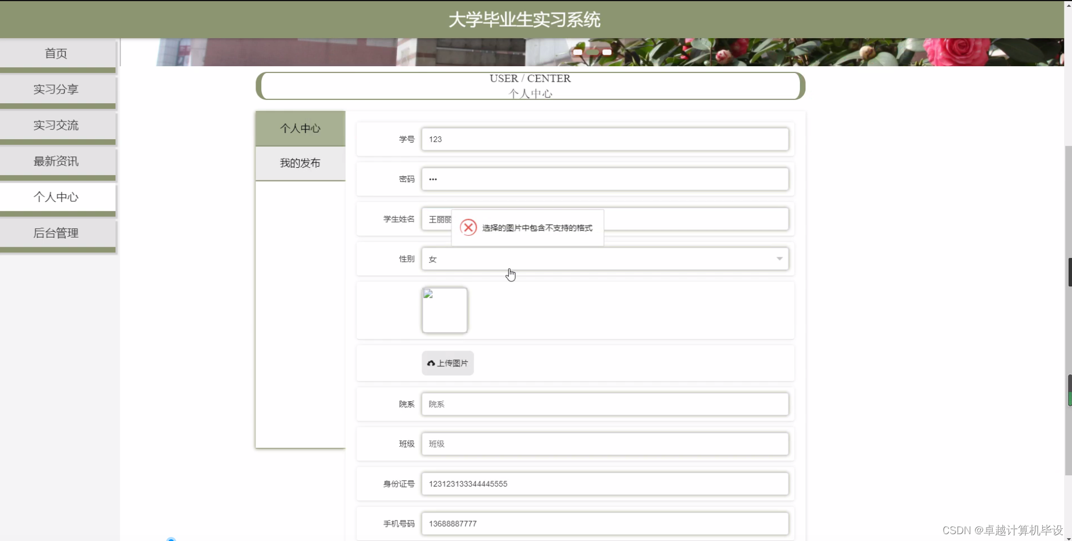Select the first carousel indicator dot
The height and width of the screenshot is (541, 1072).
578,52
